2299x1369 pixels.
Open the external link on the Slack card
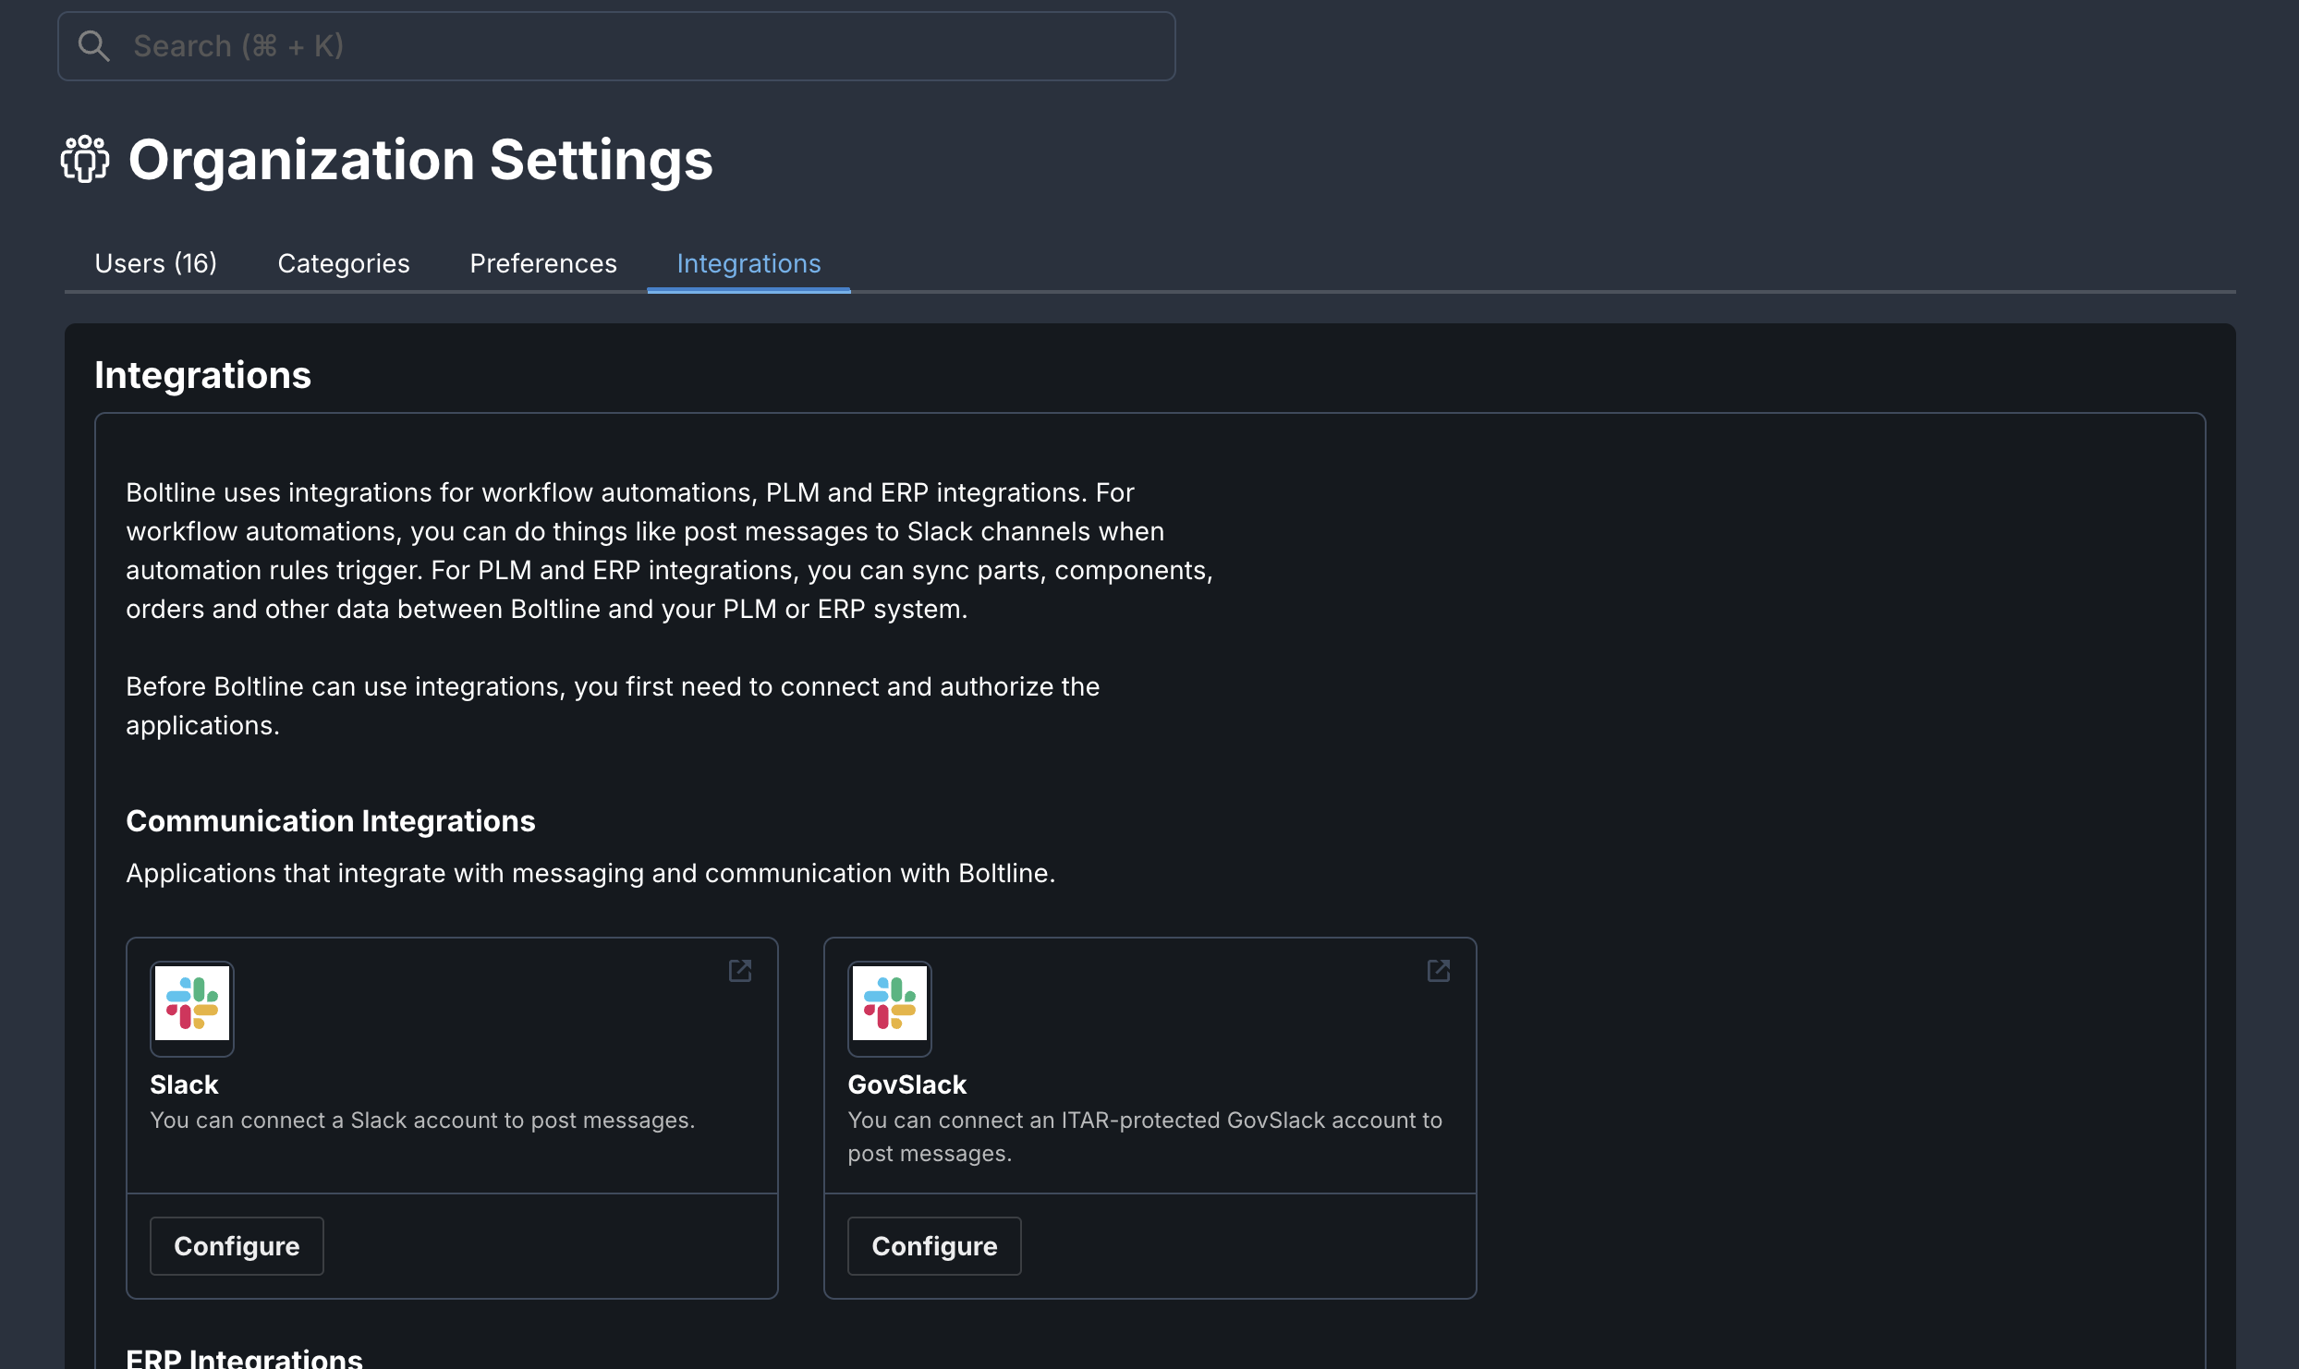click(x=740, y=970)
